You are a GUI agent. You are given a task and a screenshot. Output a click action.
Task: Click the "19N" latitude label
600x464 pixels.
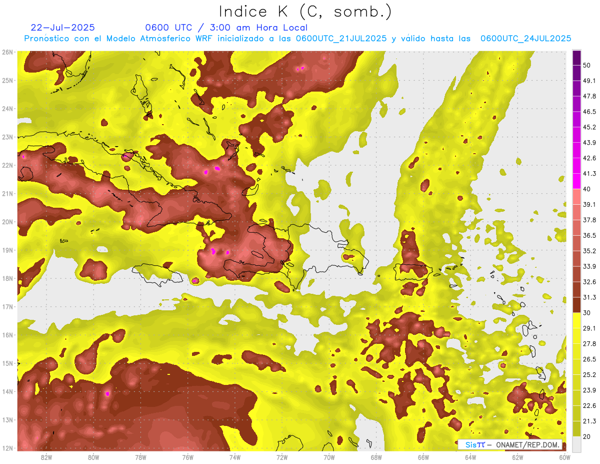[7, 250]
